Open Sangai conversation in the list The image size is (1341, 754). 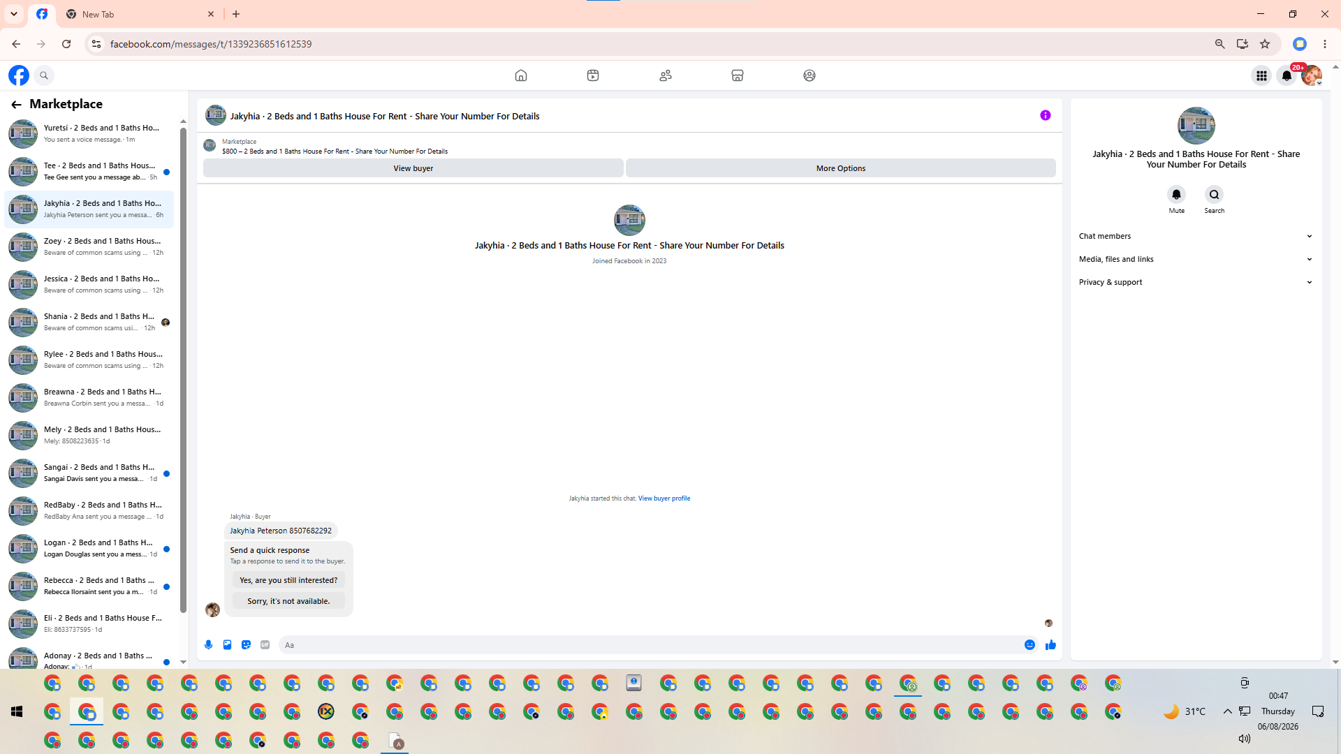click(89, 473)
